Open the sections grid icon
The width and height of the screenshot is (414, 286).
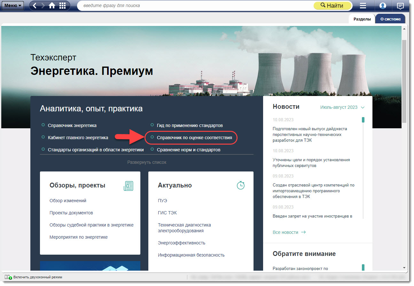coord(63,5)
